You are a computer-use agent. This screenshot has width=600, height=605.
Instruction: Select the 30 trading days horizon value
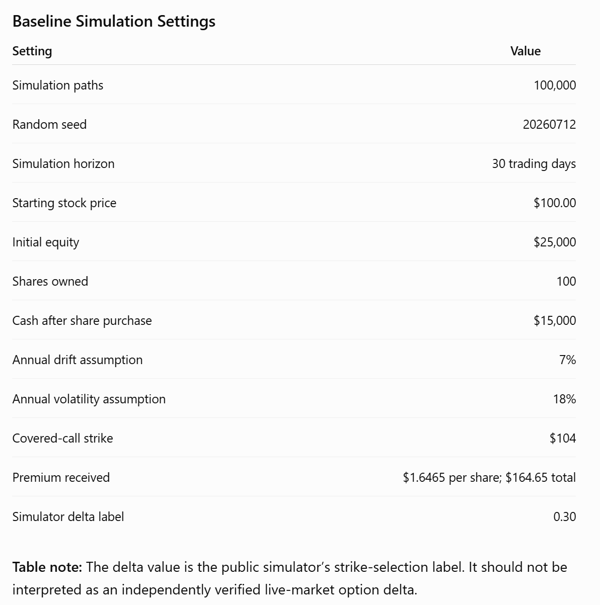tap(534, 164)
